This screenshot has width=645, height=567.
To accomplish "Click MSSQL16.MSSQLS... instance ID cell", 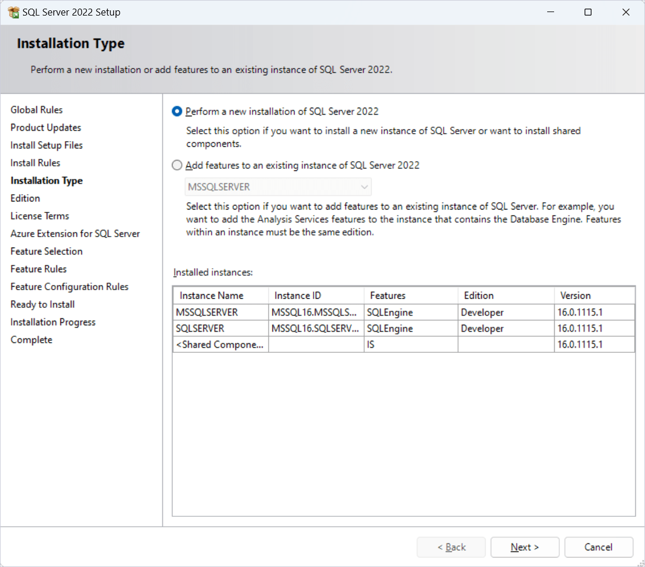I will pos(316,313).
